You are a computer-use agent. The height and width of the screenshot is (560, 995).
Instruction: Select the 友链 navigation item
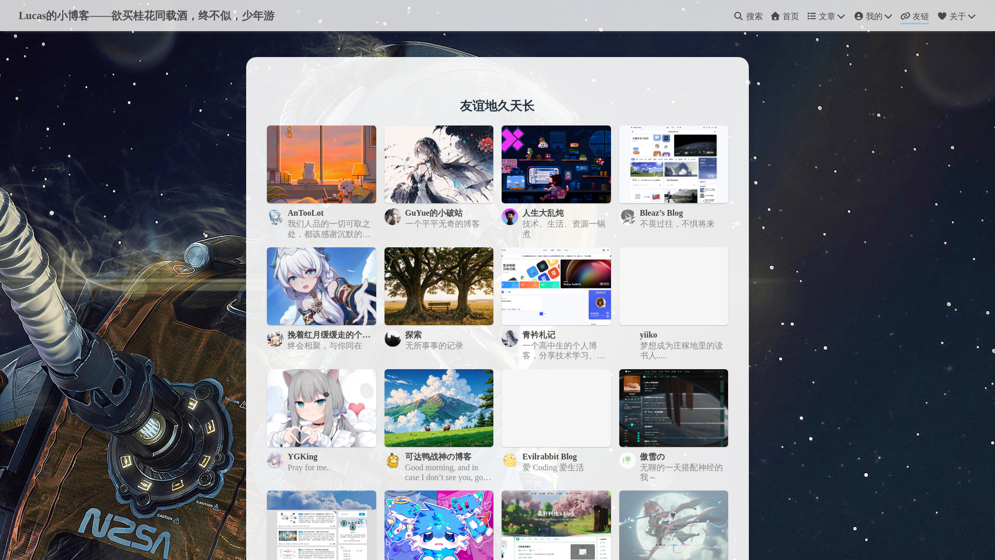pos(915,16)
